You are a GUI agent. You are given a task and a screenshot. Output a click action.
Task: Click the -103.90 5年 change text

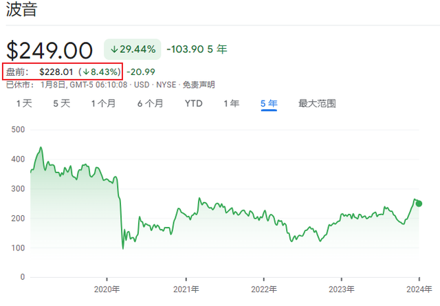point(197,50)
